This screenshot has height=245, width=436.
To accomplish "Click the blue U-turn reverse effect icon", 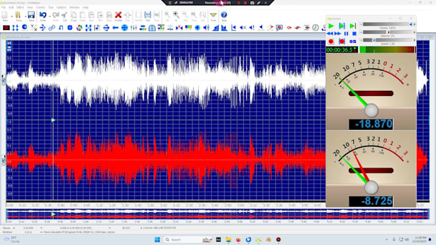I will [61, 28].
